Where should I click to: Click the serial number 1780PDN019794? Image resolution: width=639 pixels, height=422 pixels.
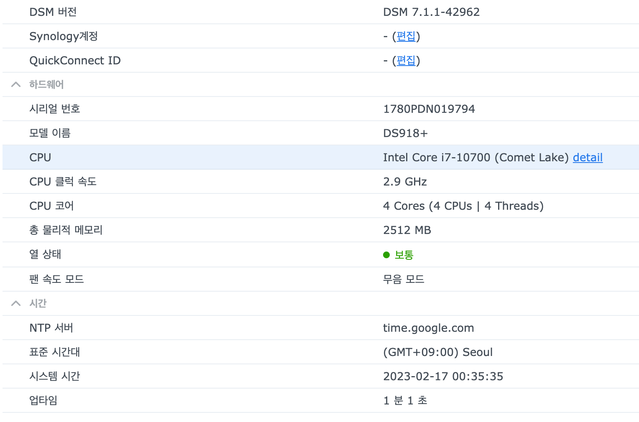pos(429,109)
